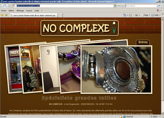164x118 pixels.
Task: Select the 'pret a porter feminin redon' tab
Action: tap(34, 15)
